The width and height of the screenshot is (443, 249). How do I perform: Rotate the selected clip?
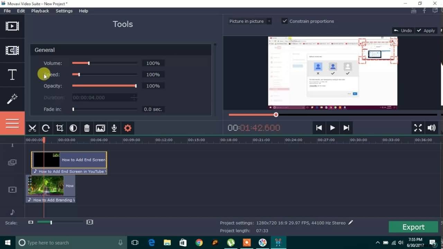46,128
